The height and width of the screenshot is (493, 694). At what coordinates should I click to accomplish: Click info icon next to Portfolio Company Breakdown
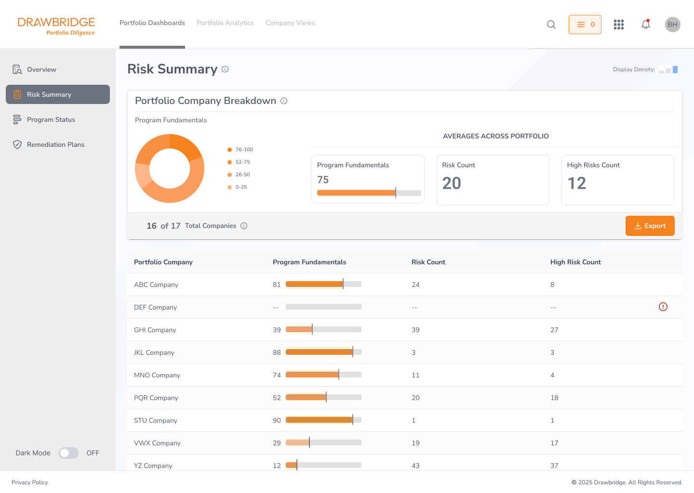click(x=284, y=101)
